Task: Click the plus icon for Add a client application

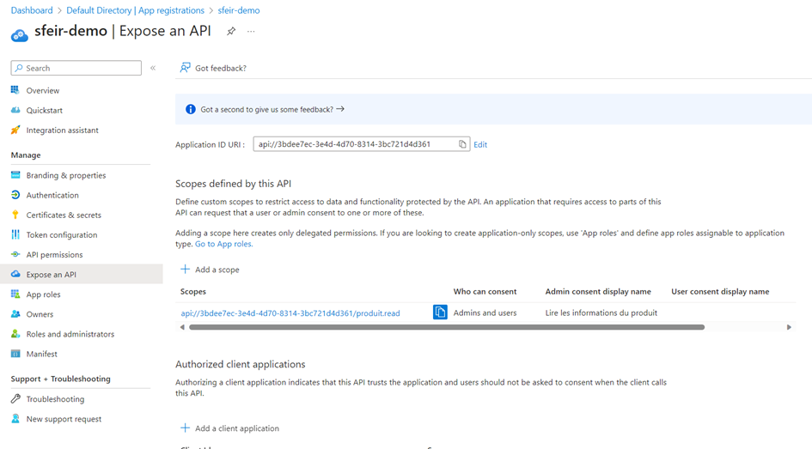Action: [x=185, y=428]
